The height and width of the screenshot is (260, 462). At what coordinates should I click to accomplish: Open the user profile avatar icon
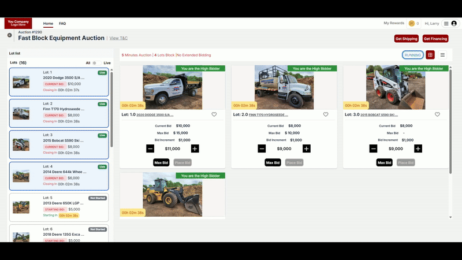(454, 24)
